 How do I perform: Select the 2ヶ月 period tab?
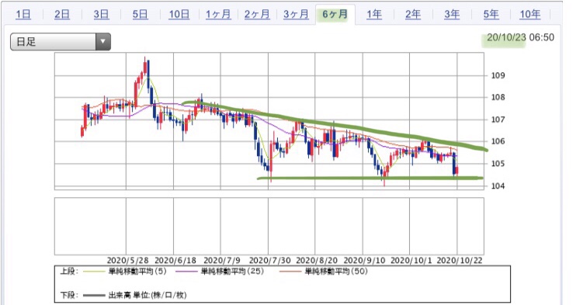[x=257, y=14]
